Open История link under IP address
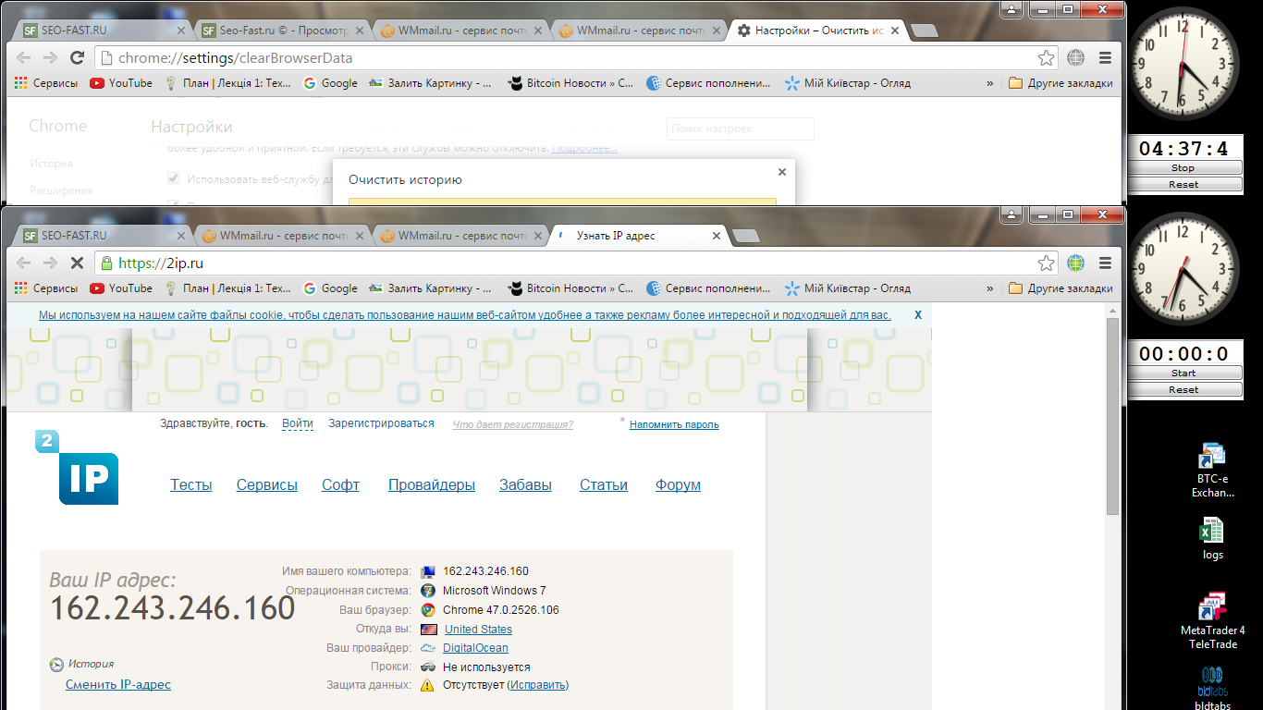The image size is (1263, 710). (x=91, y=664)
